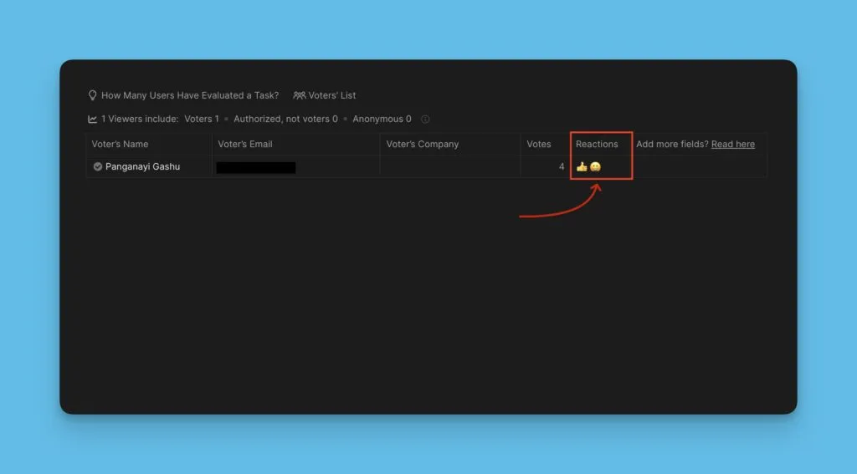Viewport: 857px width, 474px height.
Task: Click the Voters' List people icon
Action: [299, 95]
